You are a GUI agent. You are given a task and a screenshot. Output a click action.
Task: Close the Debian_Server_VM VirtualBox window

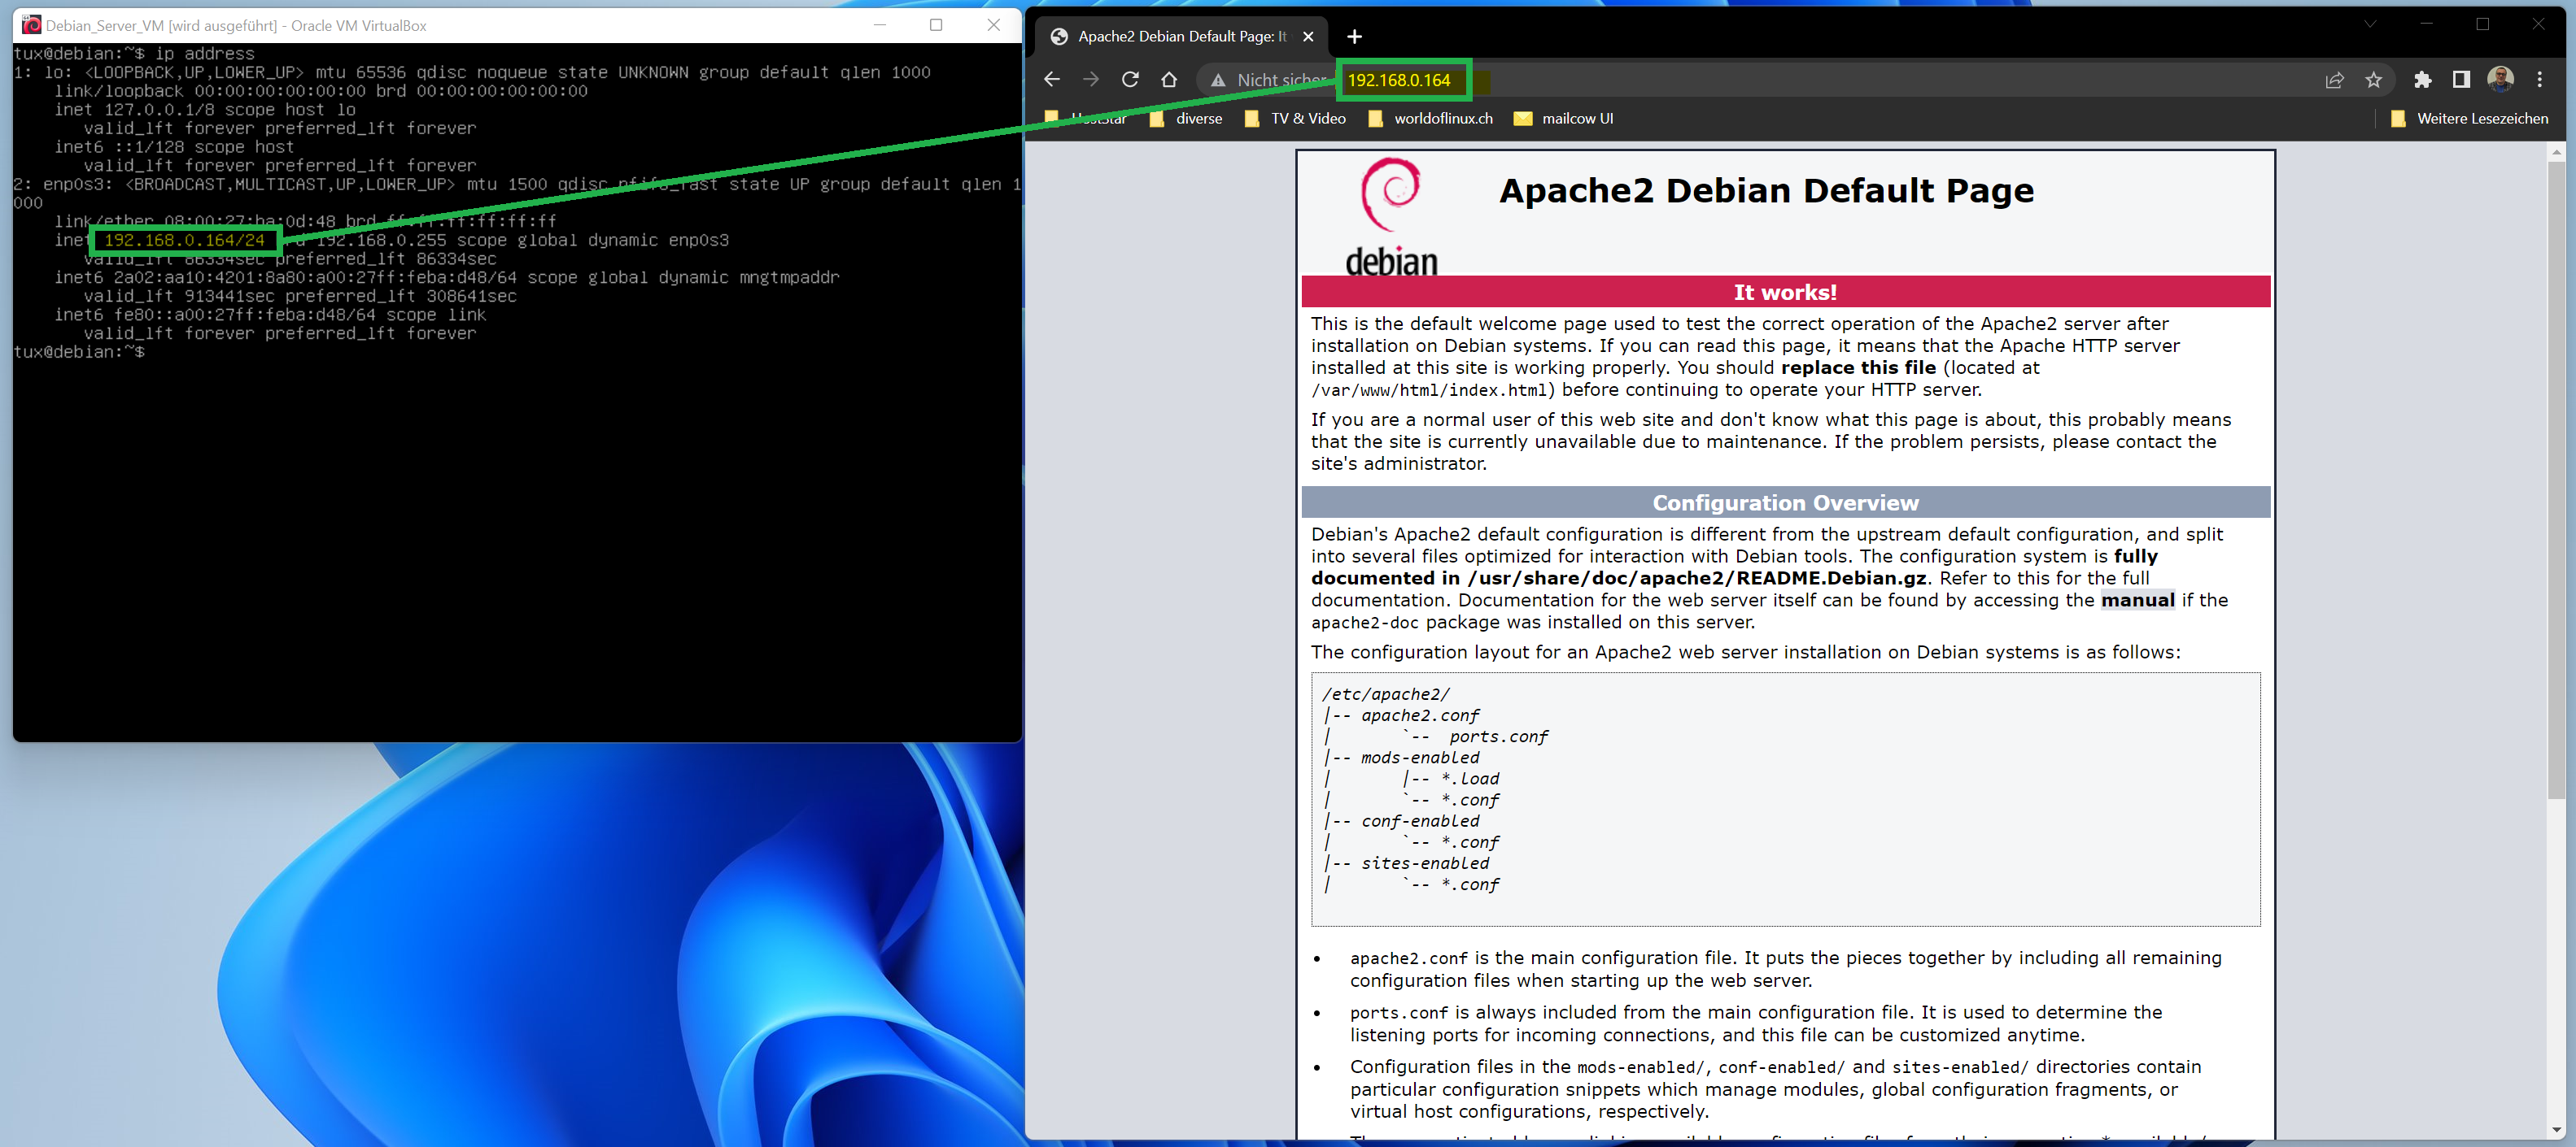tap(993, 25)
